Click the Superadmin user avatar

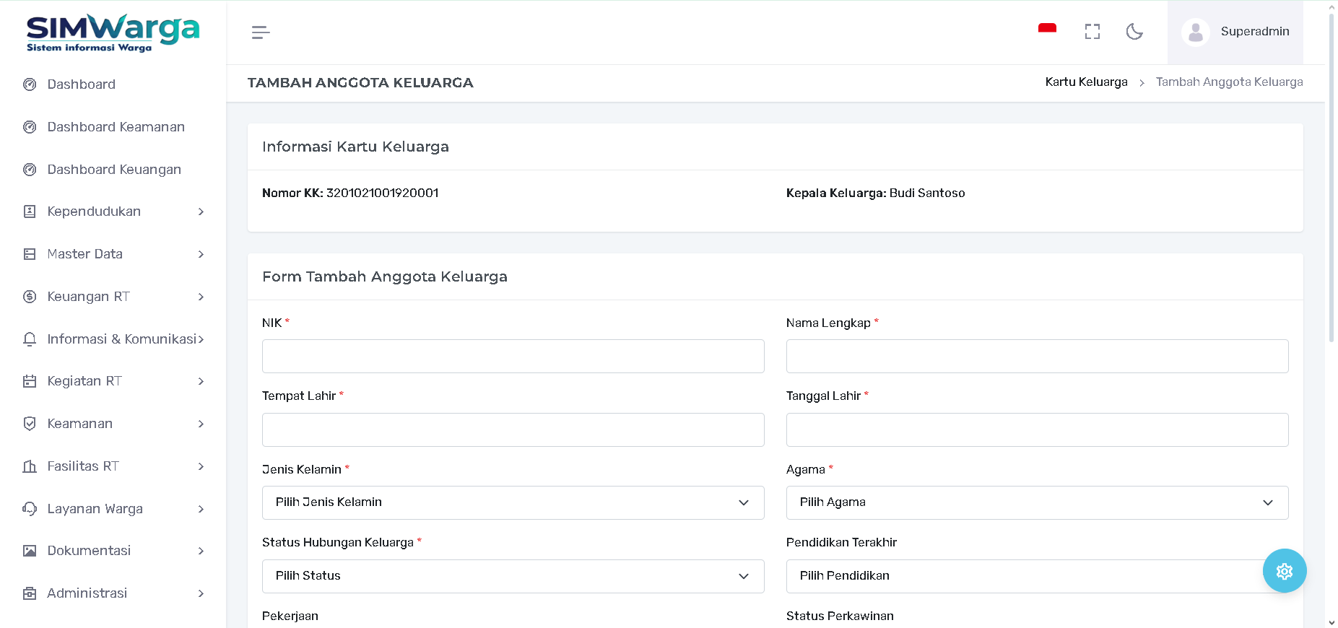click(1195, 32)
